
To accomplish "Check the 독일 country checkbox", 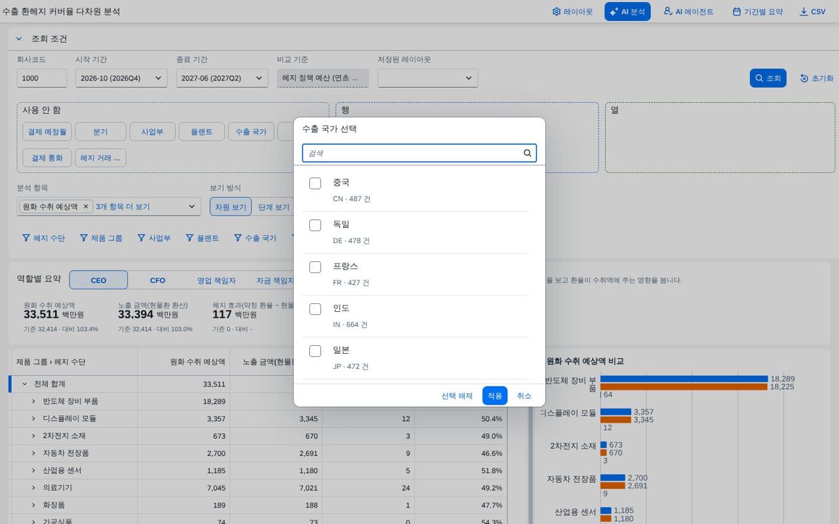I will pos(315,225).
